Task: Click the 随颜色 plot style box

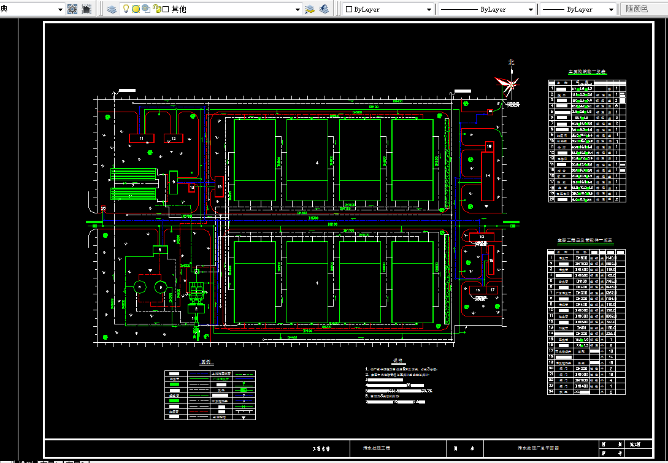Action: (x=644, y=9)
